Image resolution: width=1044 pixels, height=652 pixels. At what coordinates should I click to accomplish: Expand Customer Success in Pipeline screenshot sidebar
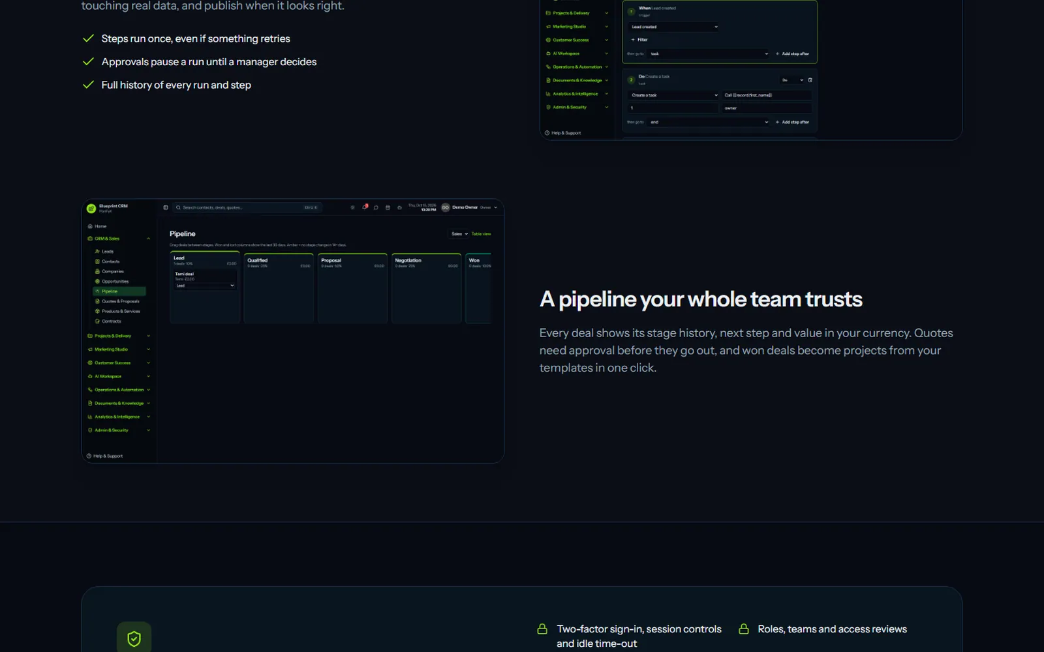pos(119,363)
